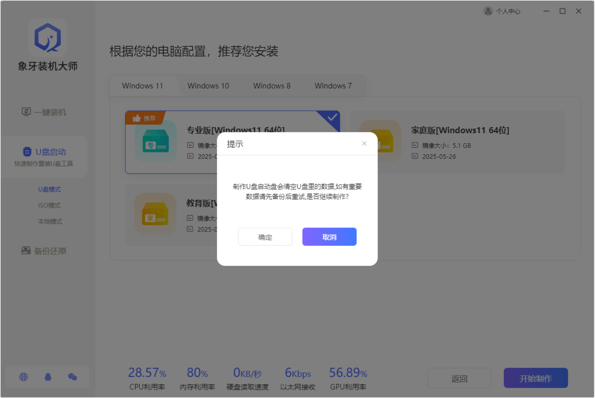Toggle the checked 专业版 selection checkmark
595x398 pixels.
click(x=332, y=118)
